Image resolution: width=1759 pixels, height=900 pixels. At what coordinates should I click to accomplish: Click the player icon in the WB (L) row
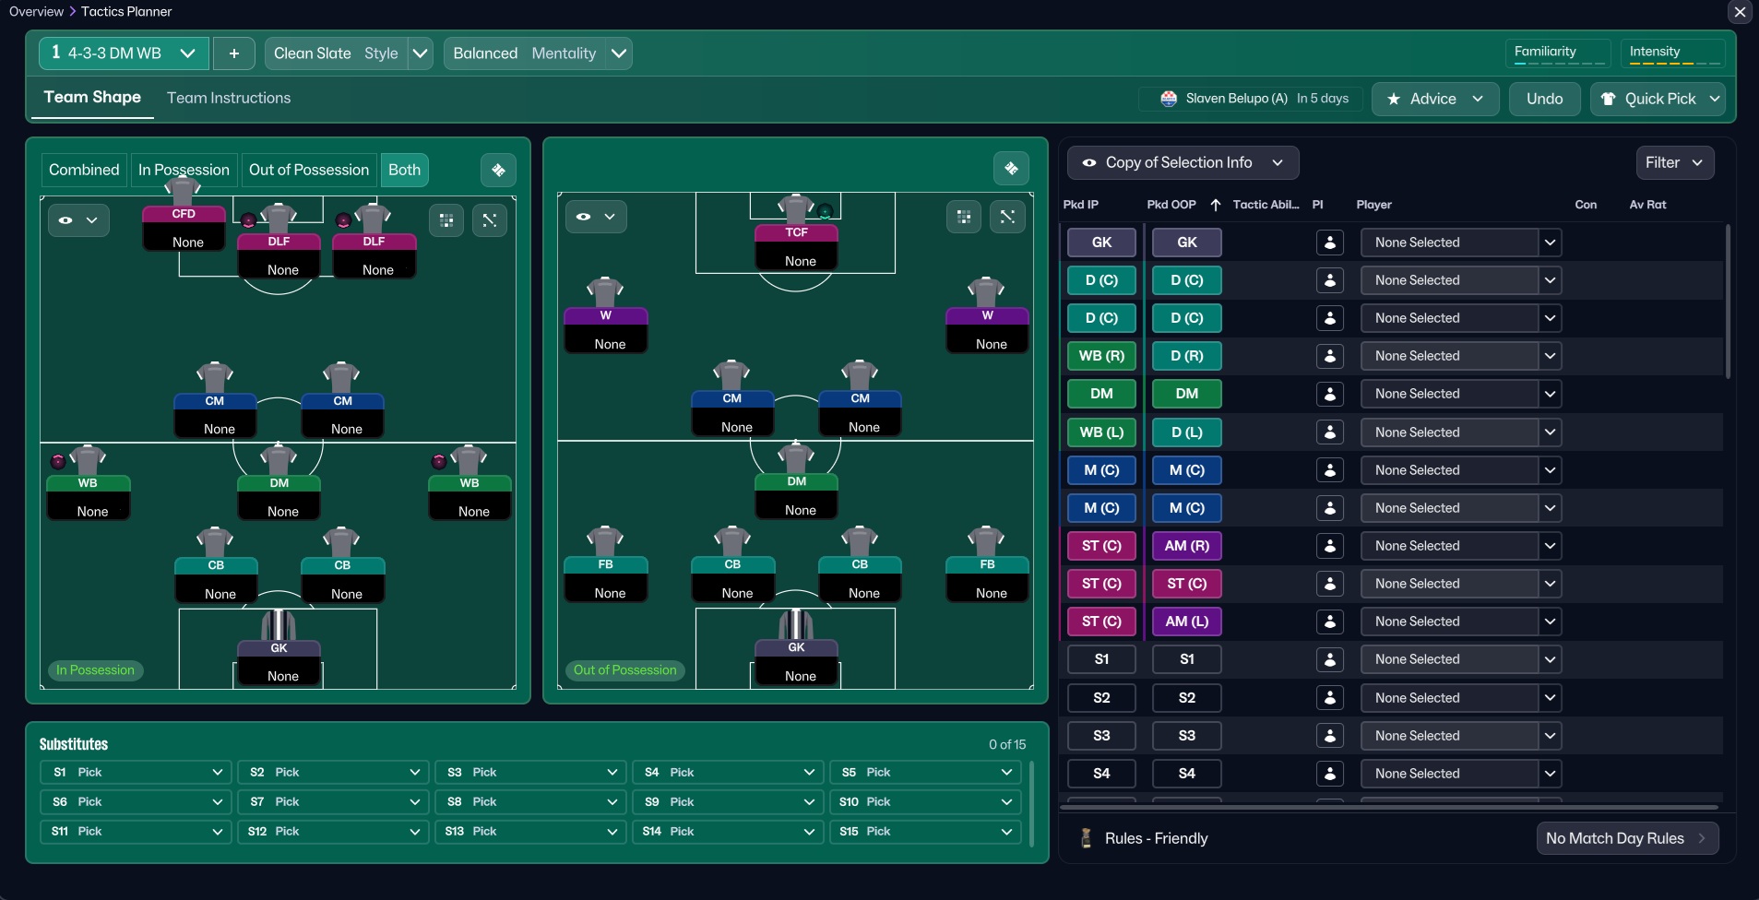1330,432
